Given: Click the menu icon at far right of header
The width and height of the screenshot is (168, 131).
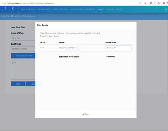Looking at the screenshot, I should pyautogui.click(x=166, y=9).
